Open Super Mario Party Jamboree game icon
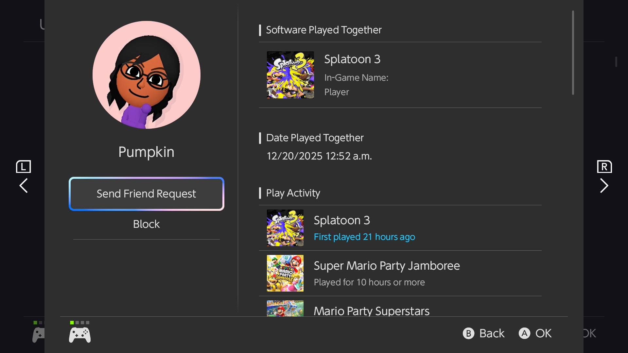The width and height of the screenshot is (628, 353). coord(285,273)
